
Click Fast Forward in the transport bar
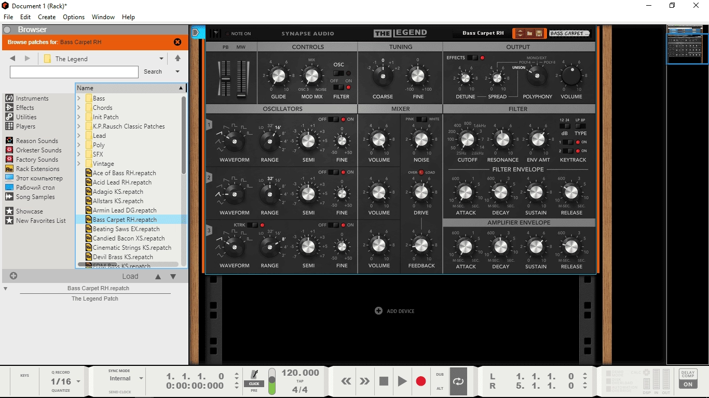click(365, 381)
